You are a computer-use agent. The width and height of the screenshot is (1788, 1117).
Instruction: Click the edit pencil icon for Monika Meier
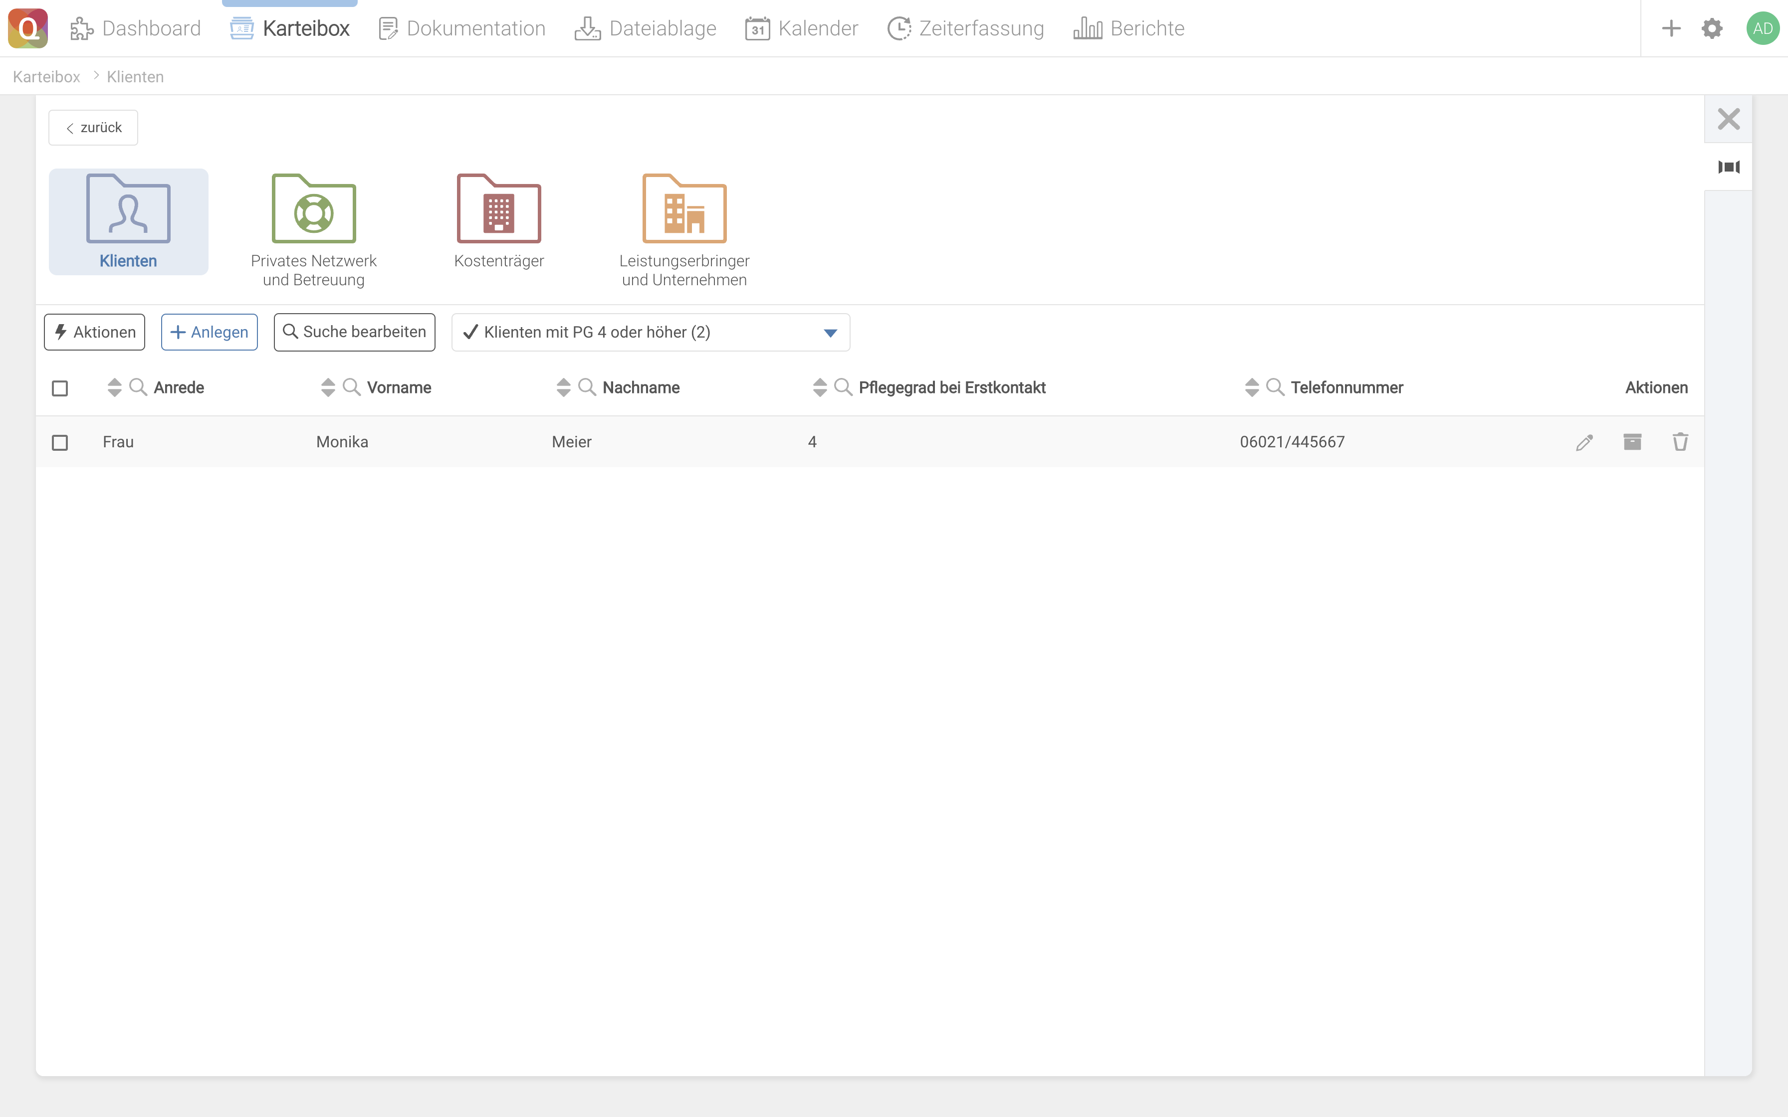click(1584, 442)
